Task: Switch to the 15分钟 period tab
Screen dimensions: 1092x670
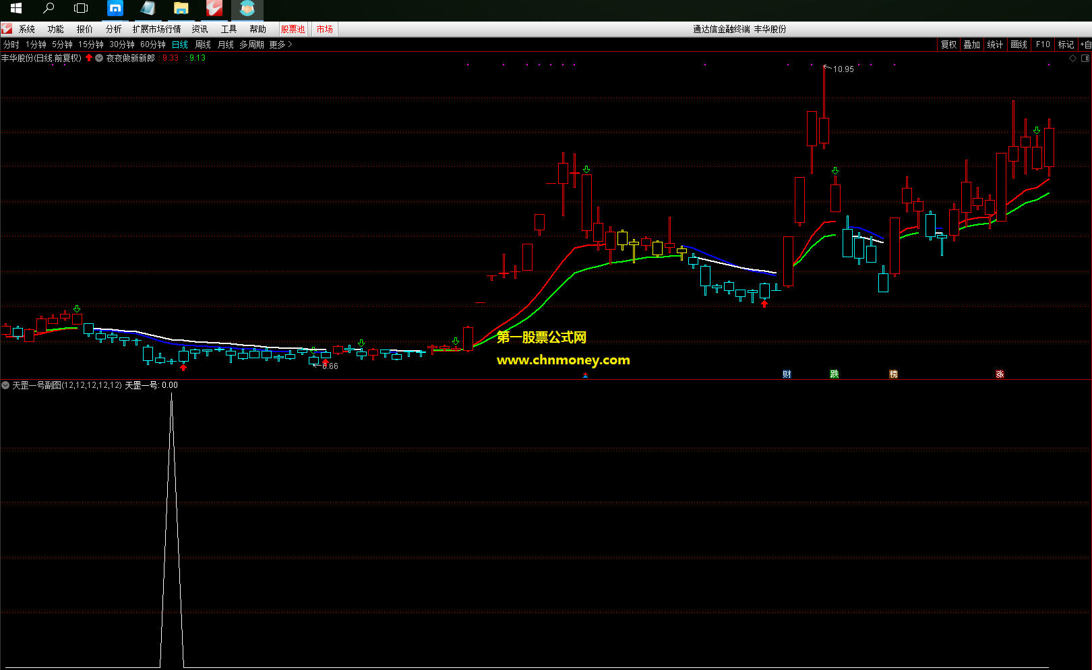Action: (x=91, y=44)
